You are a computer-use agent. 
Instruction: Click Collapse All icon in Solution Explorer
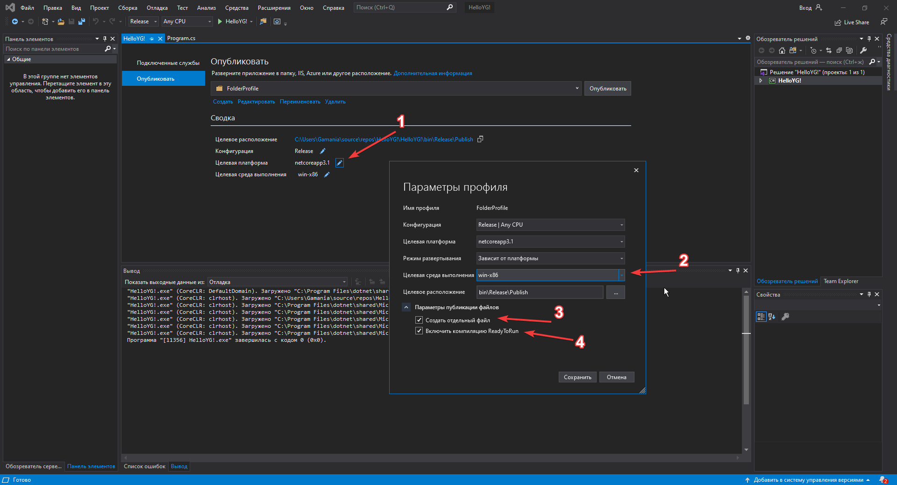pos(840,50)
